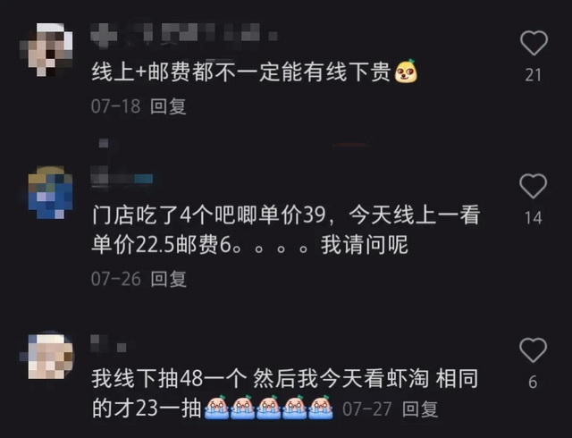
Task: Tap the last crying emoji before 07-27
Action: tap(321, 407)
